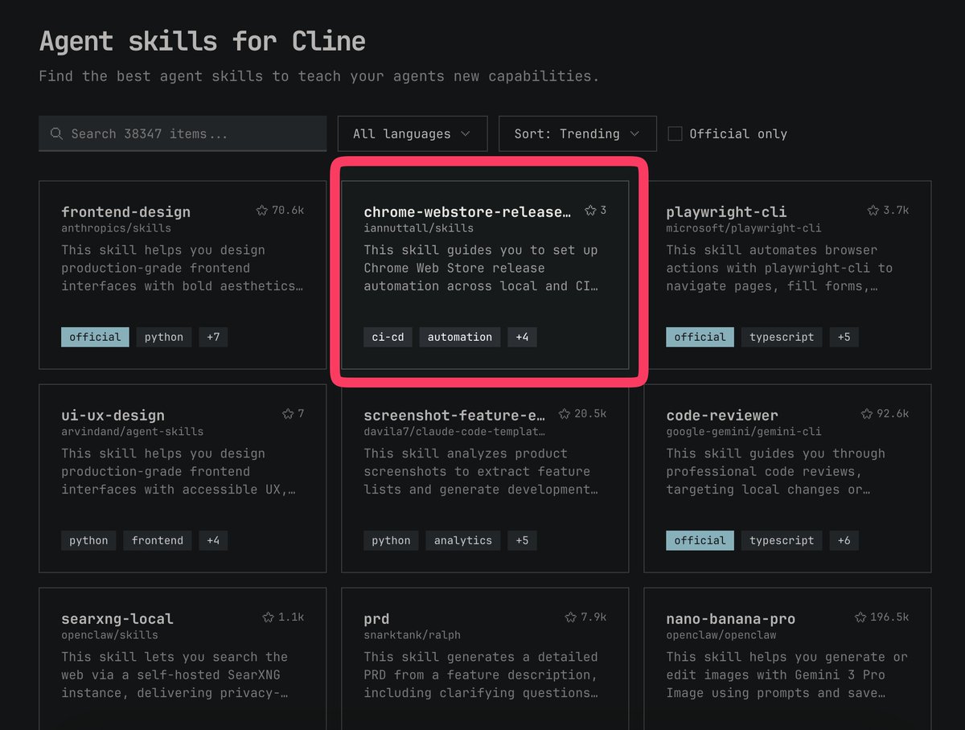Click star icon on prd card
The image size is (965, 730).
[571, 617]
